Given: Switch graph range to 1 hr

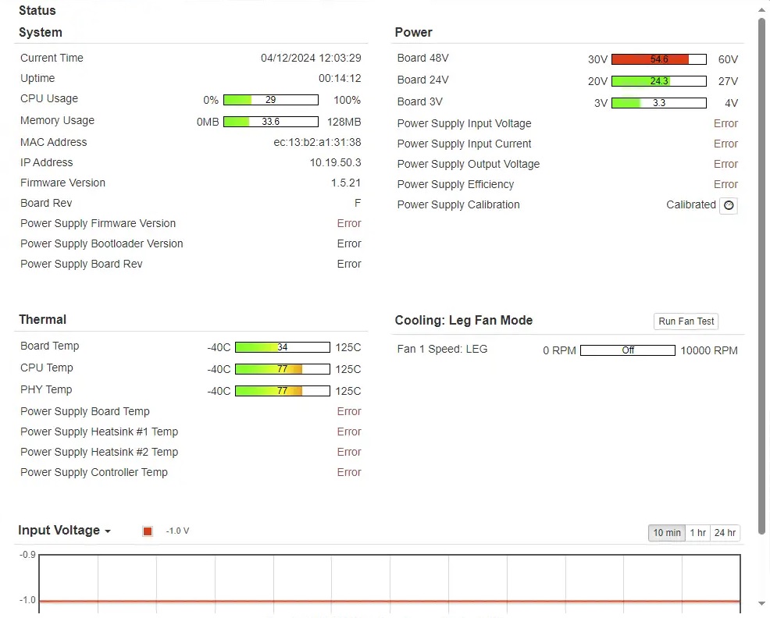Looking at the screenshot, I should 697,533.
